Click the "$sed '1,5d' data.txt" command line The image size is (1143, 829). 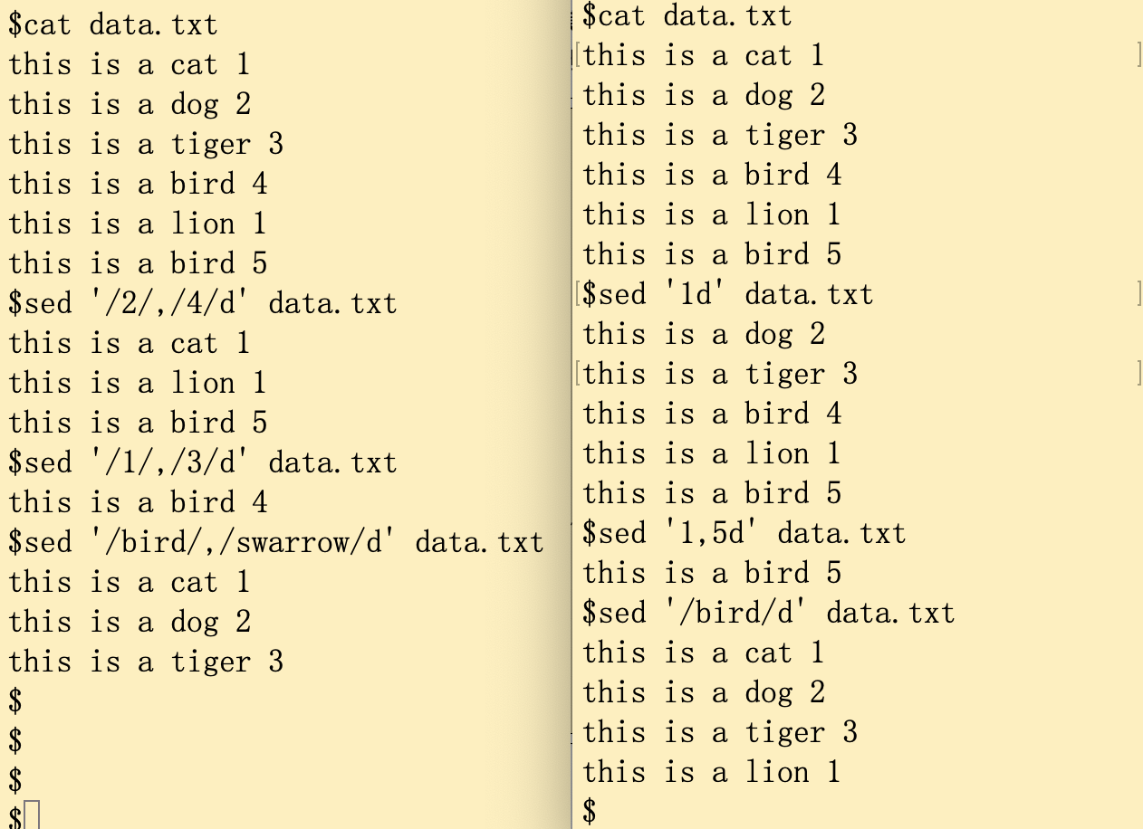[744, 533]
